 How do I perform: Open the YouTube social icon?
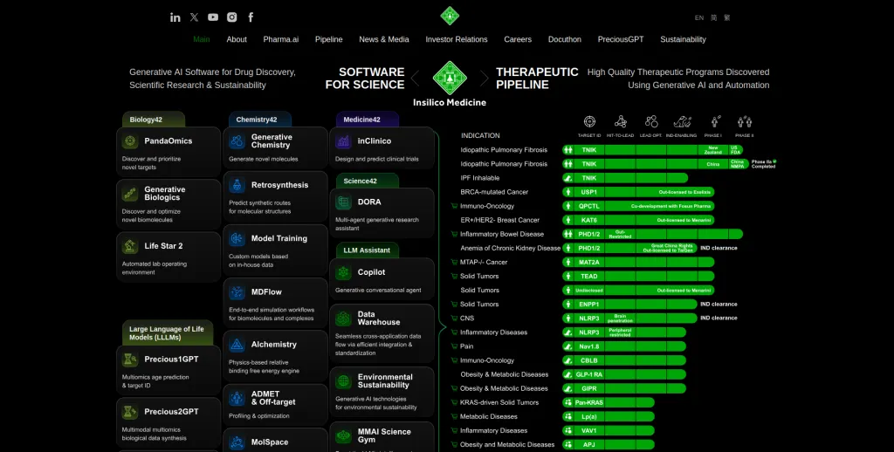pyautogui.click(x=213, y=17)
